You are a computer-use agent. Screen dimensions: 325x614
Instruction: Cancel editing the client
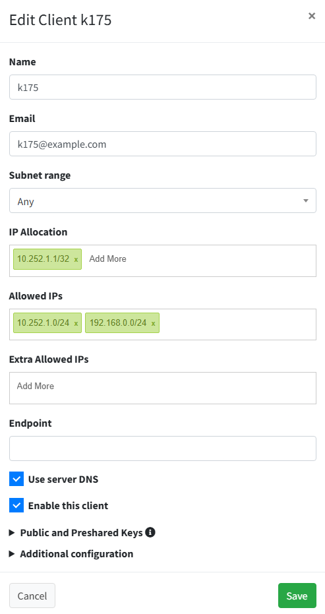point(32,596)
